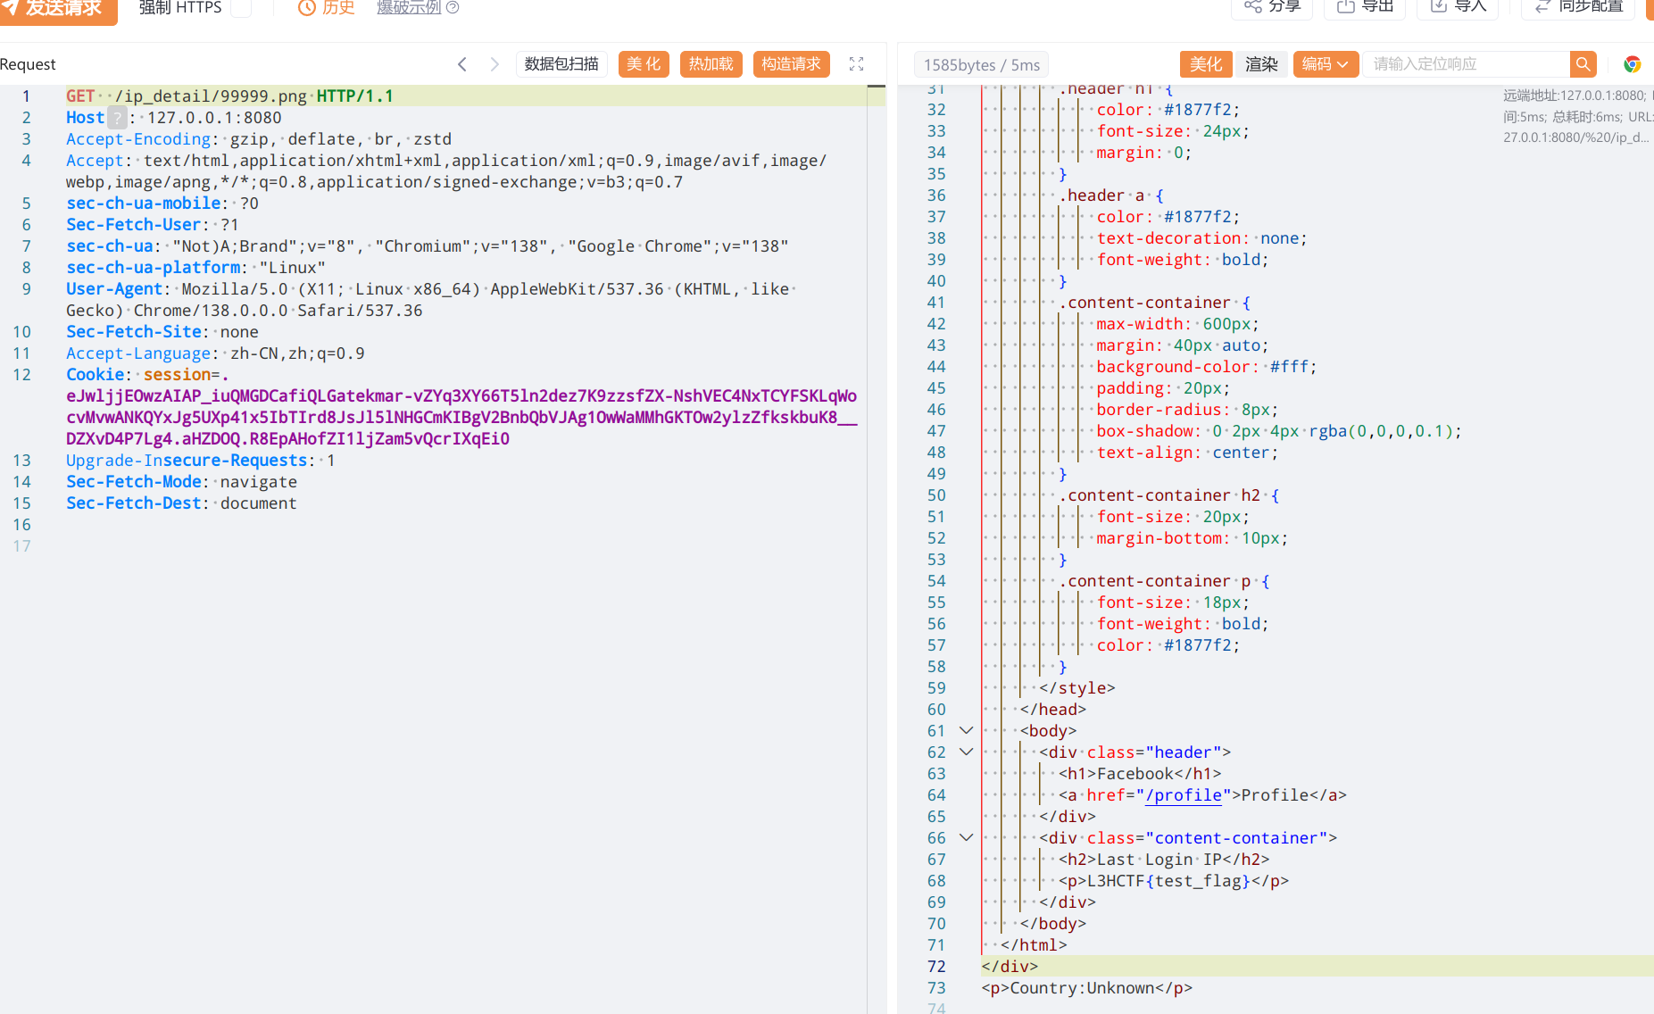Toggle the Force HTTPS (强制 HTTPS) checkbox

pyautogui.click(x=241, y=8)
